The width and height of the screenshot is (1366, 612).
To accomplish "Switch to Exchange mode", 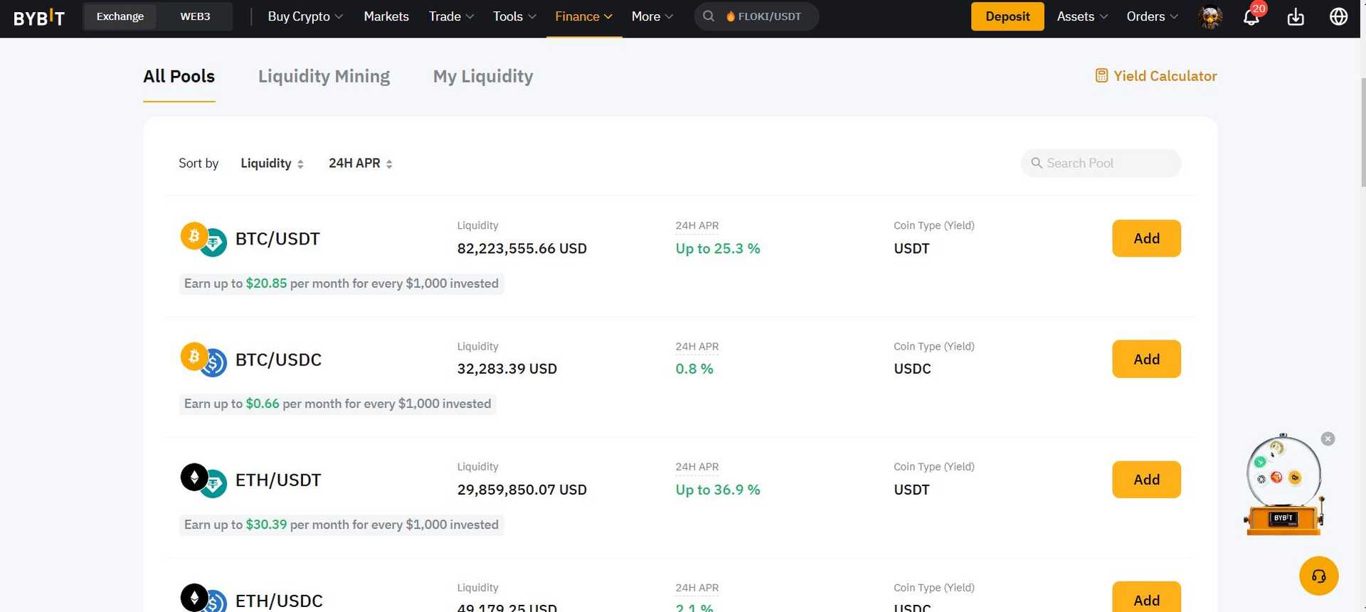I will (120, 16).
